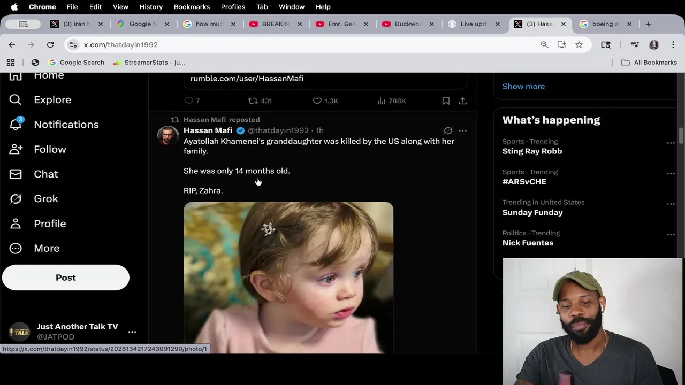Open Grok from the left sidebar
The width and height of the screenshot is (685, 385).
point(45,199)
